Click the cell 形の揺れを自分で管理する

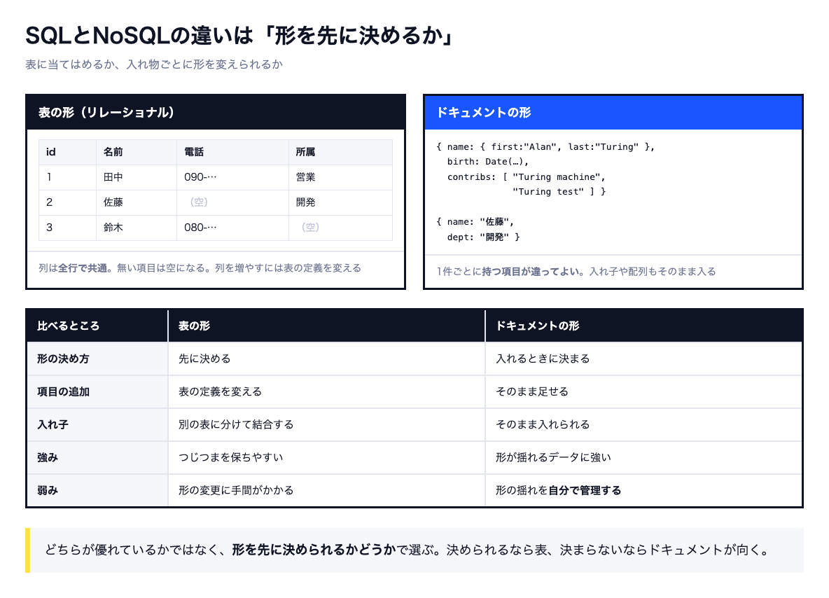click(644, 491)
